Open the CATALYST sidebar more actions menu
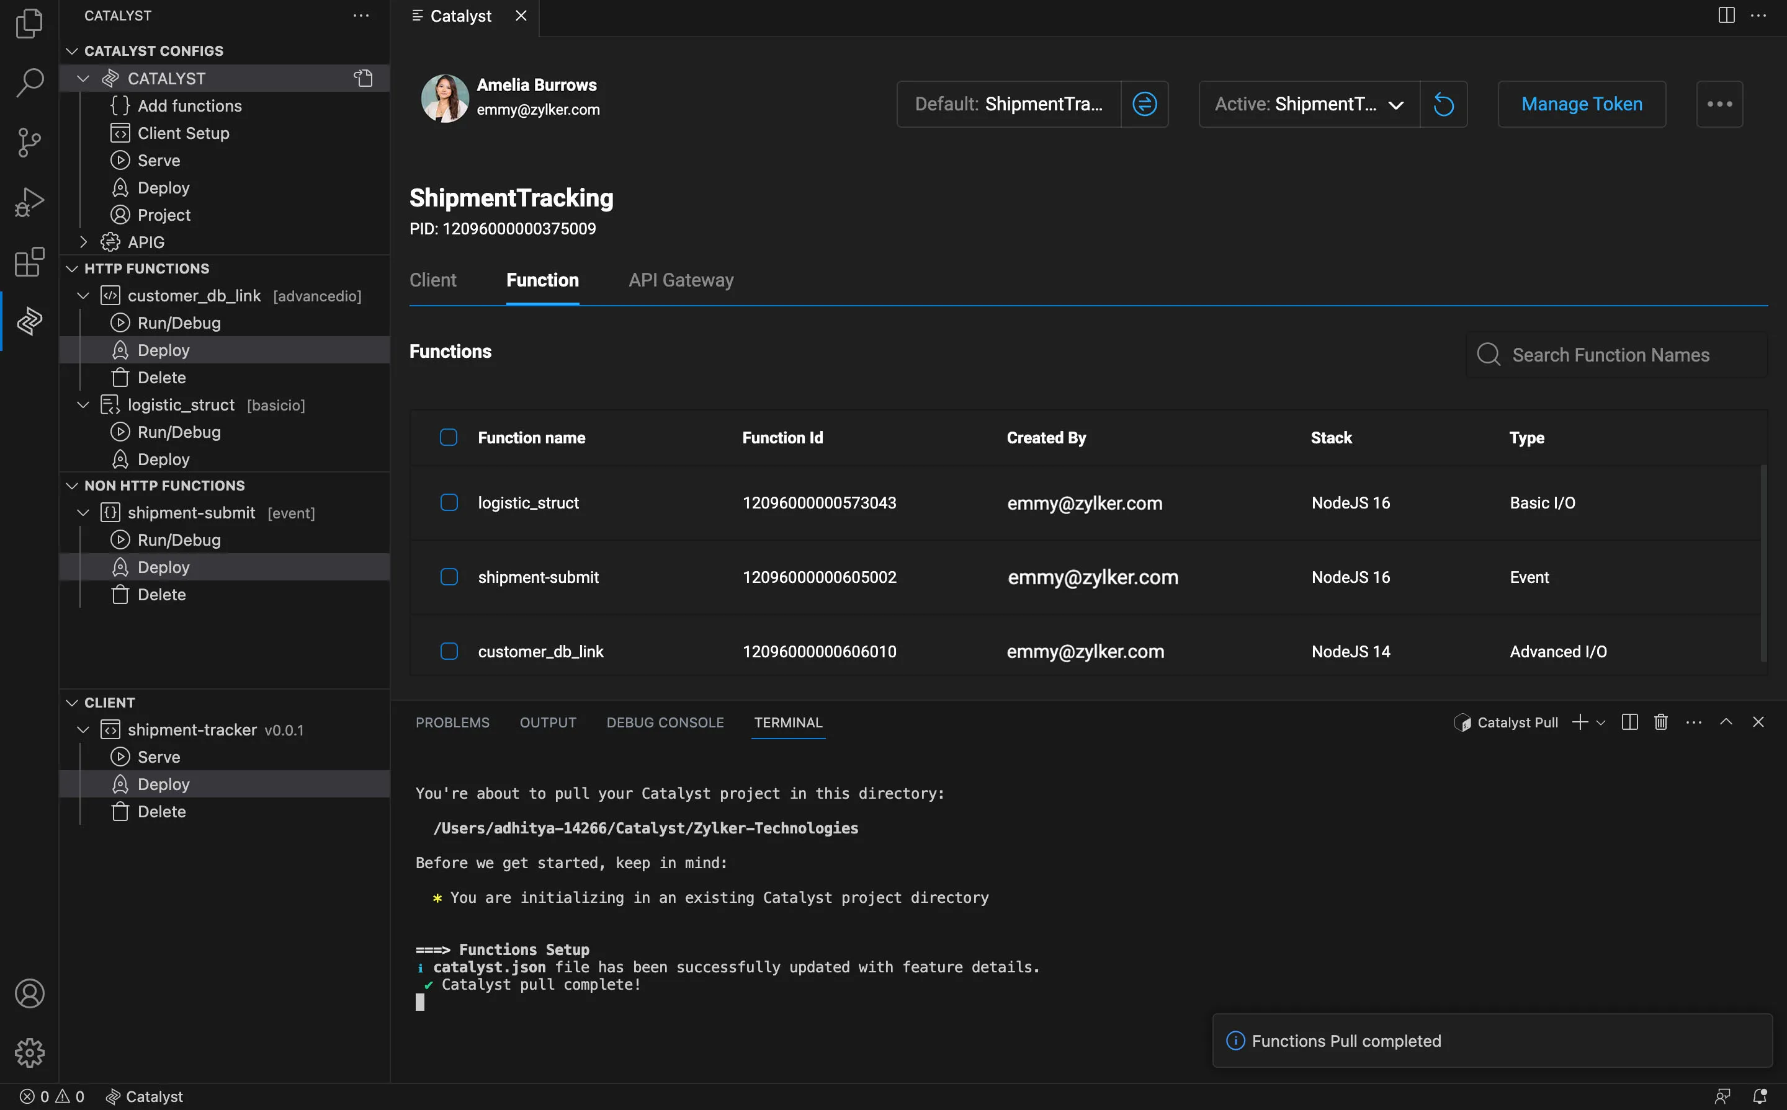This screenshot has height=1110, width=1787. coord(361,16)
